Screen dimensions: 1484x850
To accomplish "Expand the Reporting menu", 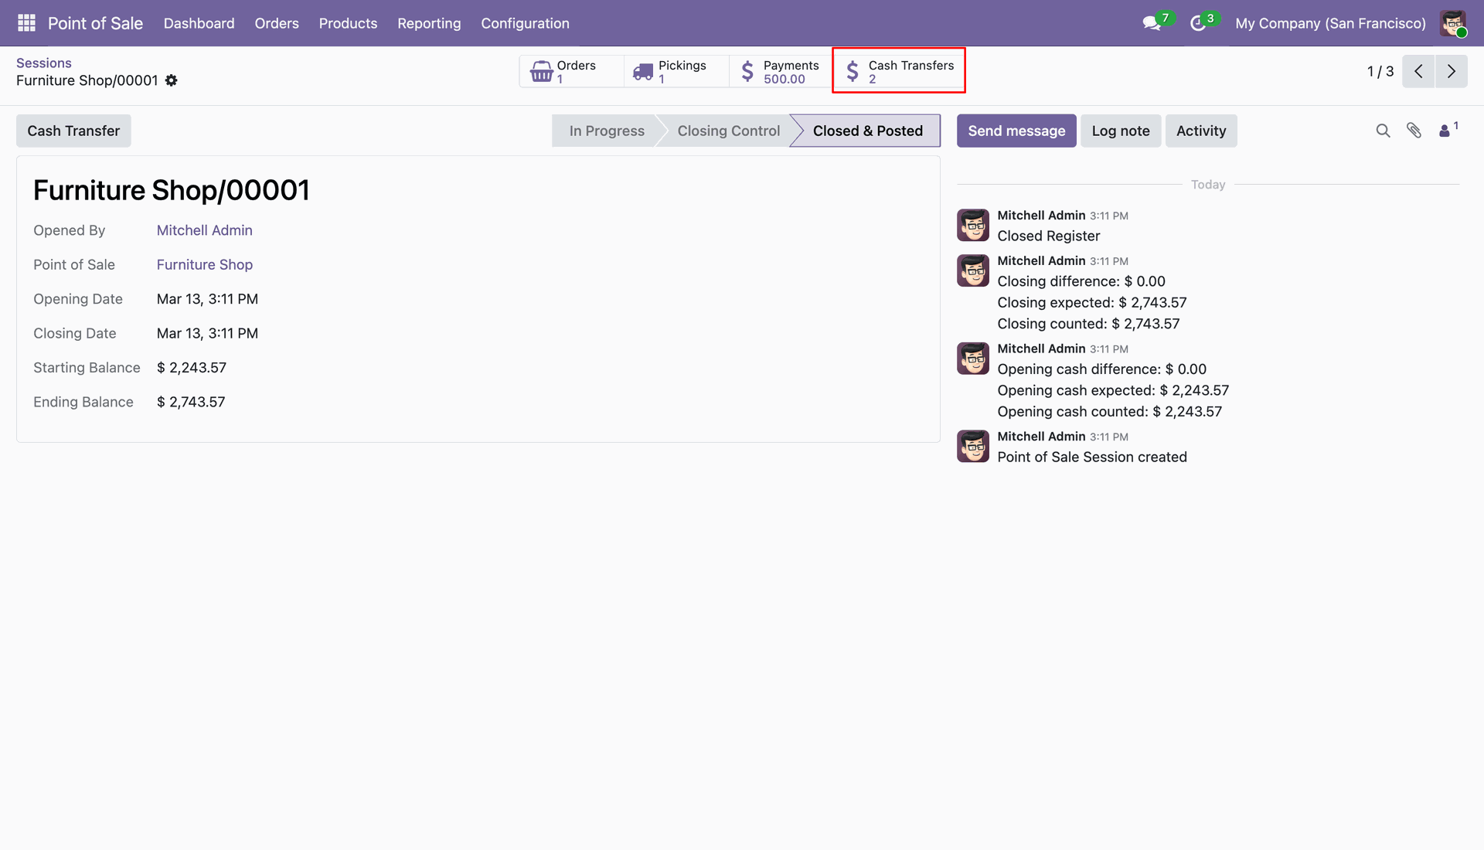I will pos(429,23).
